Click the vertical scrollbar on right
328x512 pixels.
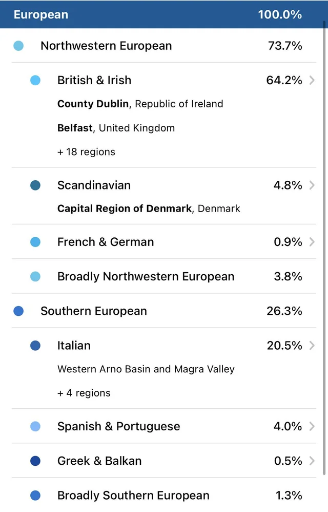pos(324,248)
